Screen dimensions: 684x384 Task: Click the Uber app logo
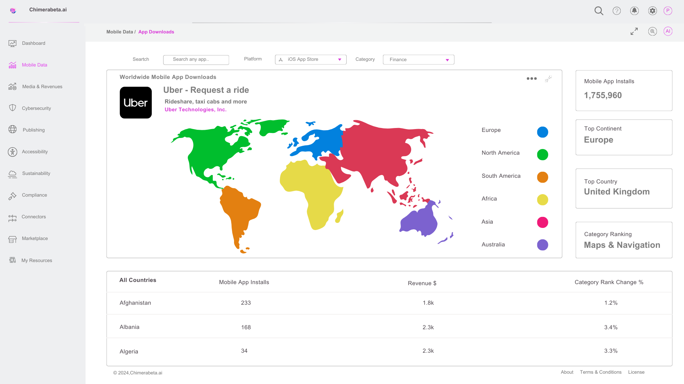pyautogui.click(x=136, y=103)
